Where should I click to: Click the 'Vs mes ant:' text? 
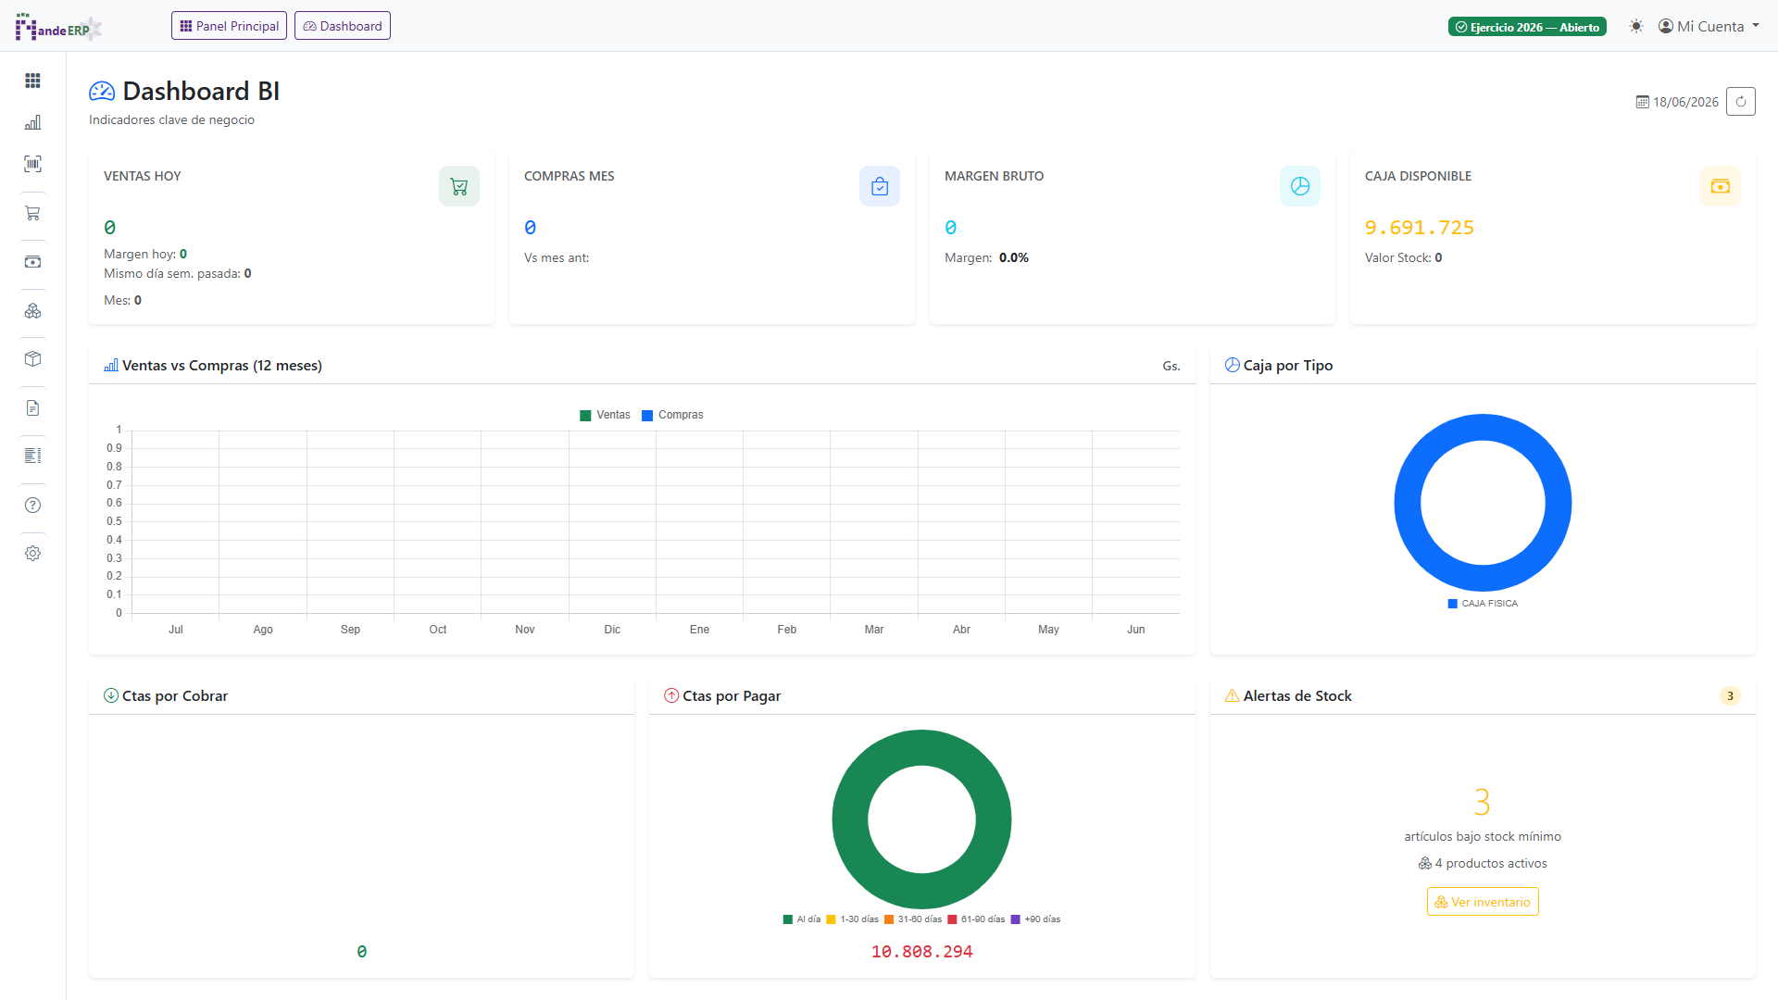557,257
